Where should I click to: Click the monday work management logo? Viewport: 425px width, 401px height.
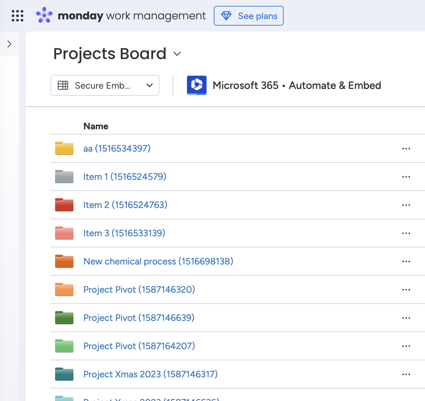121,16
